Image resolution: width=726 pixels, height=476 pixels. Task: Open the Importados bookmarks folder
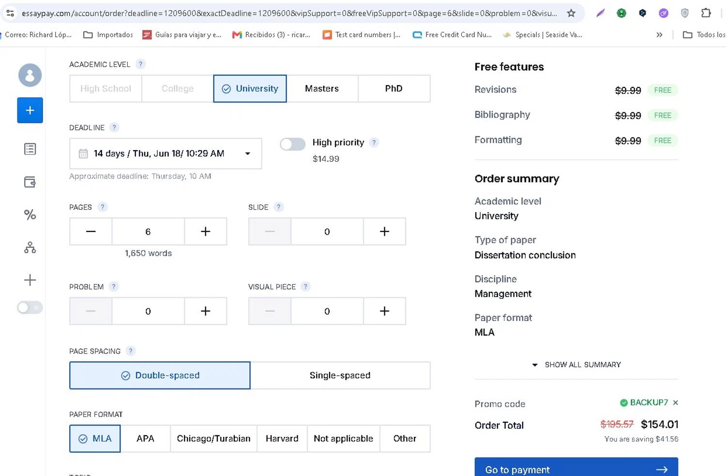tap(108, 35)
